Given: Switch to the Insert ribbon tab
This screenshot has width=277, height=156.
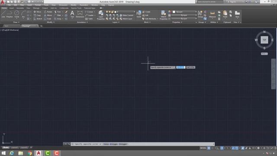Looking at the screenshot, I should click(12, 8).
